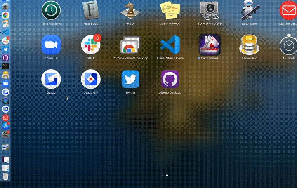Open the Twitter app in Launchpad
Viewport: 297px width, 188px height.
[x=130, y=79]
